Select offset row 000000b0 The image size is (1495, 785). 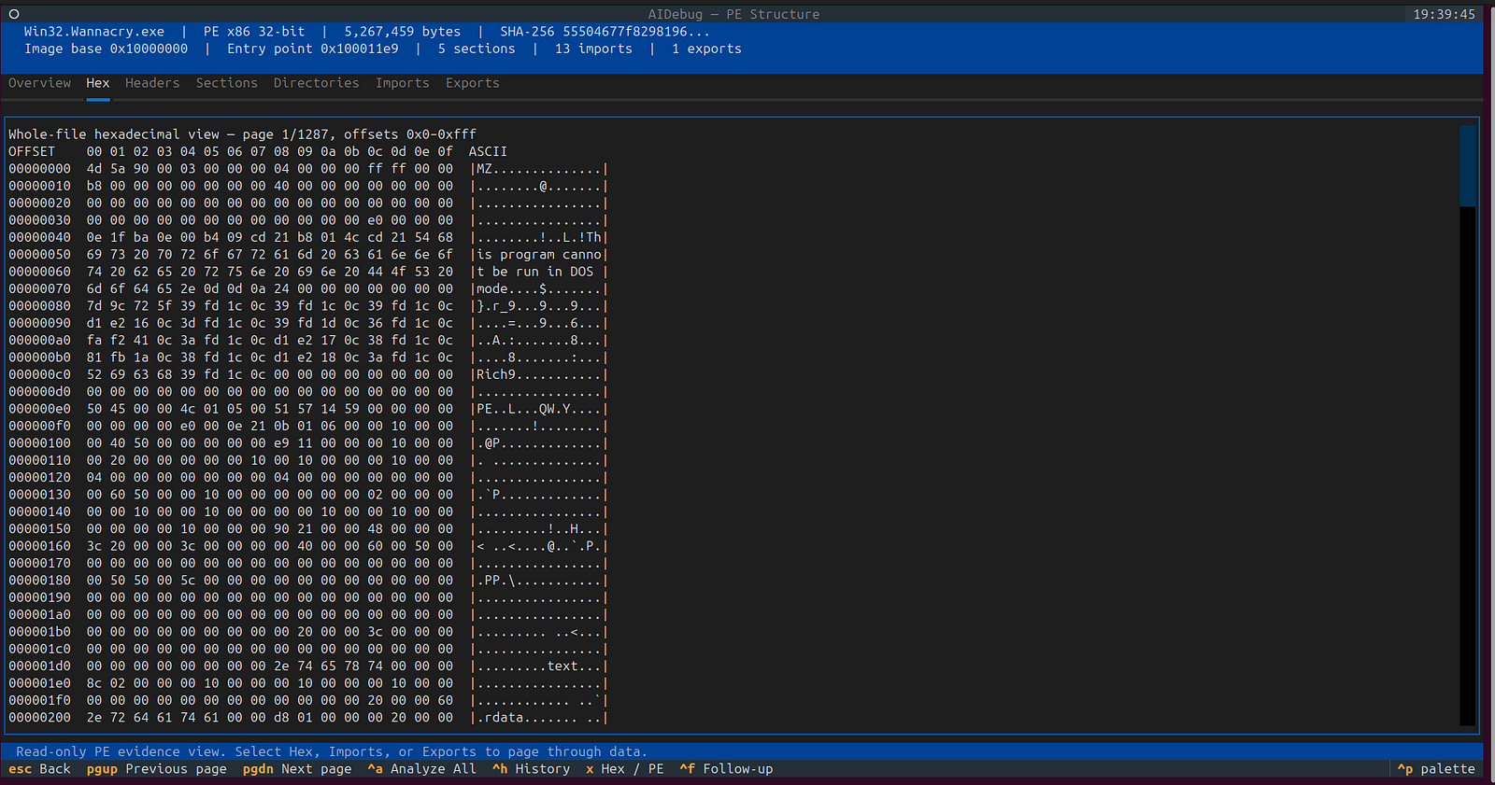pyautogui.click(x=308, y=357)
